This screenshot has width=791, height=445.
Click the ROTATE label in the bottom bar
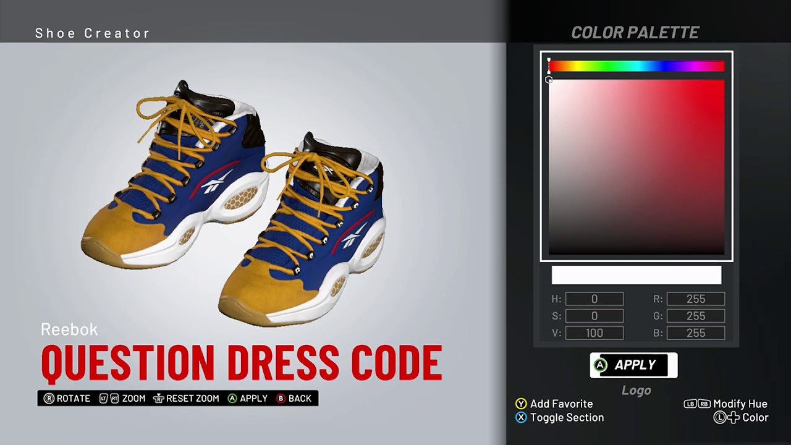click(x=74, y=399)
